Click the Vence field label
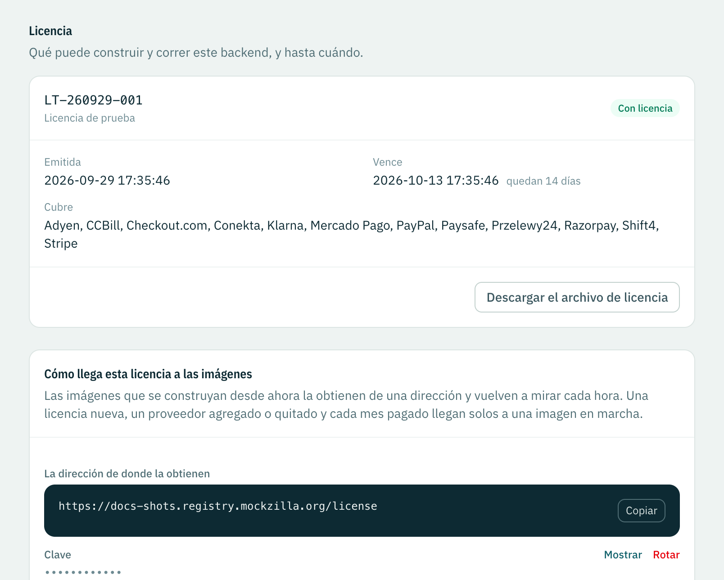The height and width of the screenshot is (580, 724). coord(387,162)
